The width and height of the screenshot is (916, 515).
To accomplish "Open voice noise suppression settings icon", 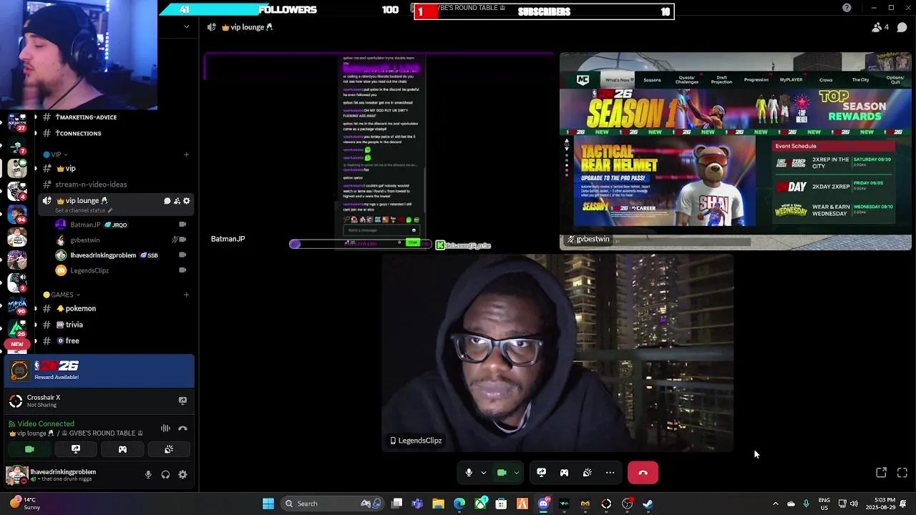I will 165,428.
